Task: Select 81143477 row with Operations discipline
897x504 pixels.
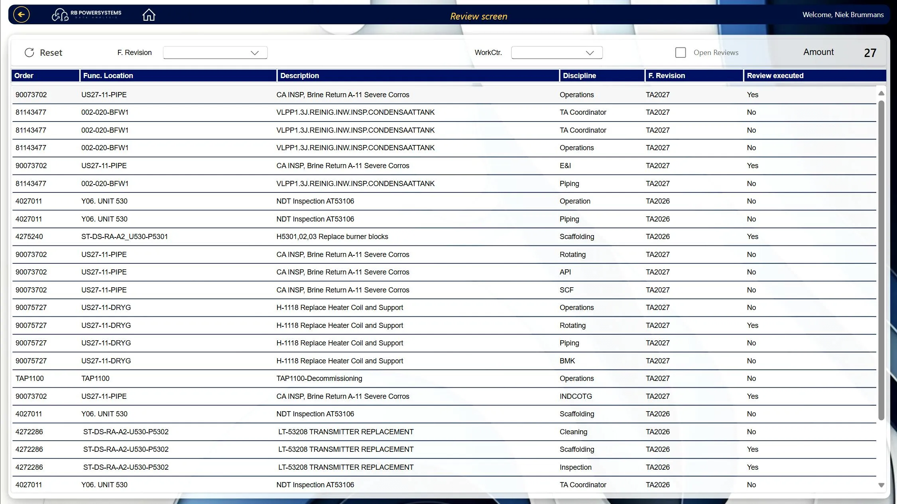Action: pyautogui.click(x=444, y=148)
